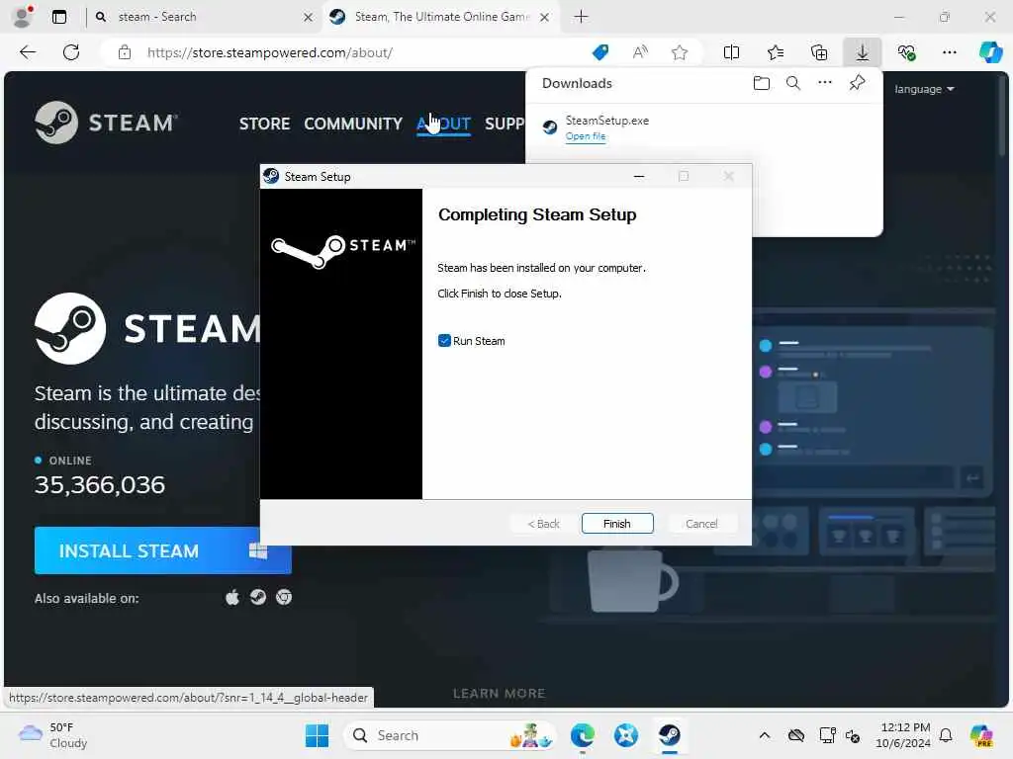Open the Copilot sidebar icon

pyautogui.click(x=990, y=52)
